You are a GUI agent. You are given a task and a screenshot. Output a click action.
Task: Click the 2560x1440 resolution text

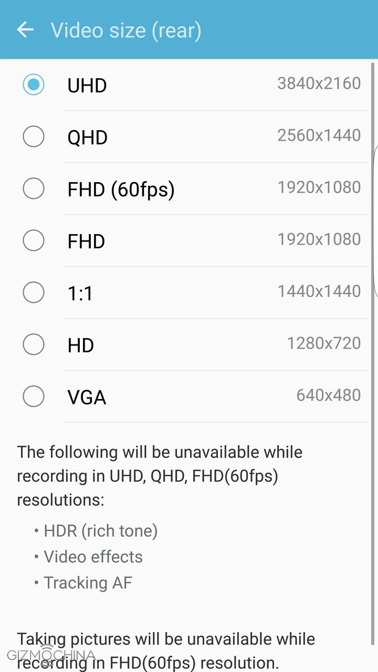pyautogui.click(x=319, y=135)
